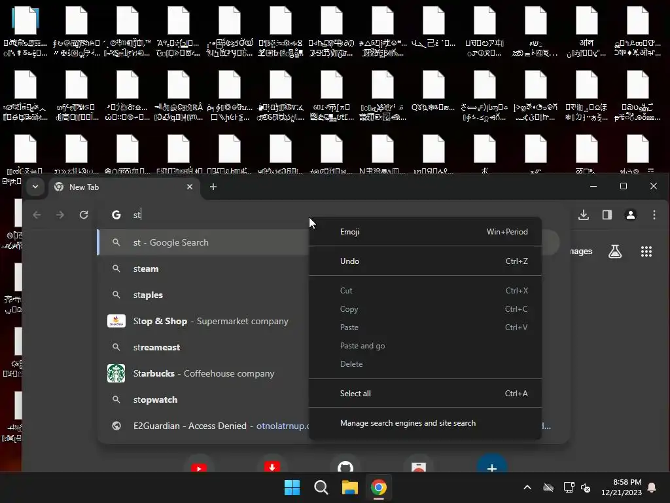Open Manage search engines and site search
Image resolution: width=670 pixels, height=503 pixels.
425,423
